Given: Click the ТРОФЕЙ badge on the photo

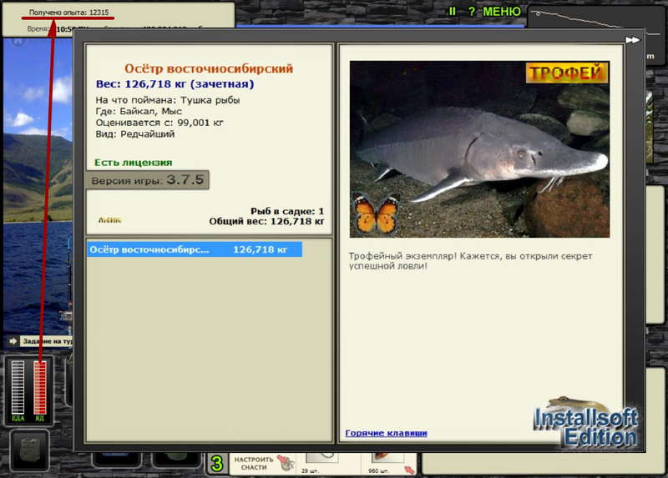Looking at the screenshot, I should (x=567, y=73).
